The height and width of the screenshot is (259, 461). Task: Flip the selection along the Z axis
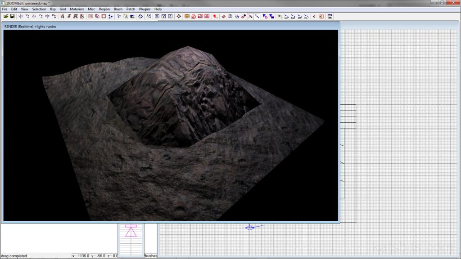coord(47,17)
